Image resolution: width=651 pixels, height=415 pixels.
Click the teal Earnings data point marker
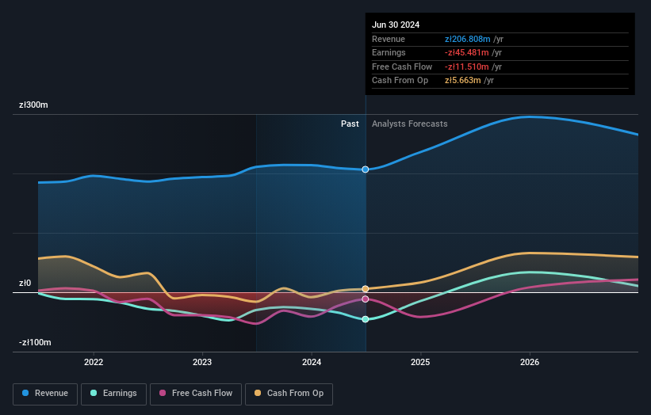366,319
